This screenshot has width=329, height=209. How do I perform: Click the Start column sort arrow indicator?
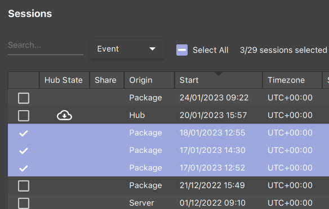[219, 74]
